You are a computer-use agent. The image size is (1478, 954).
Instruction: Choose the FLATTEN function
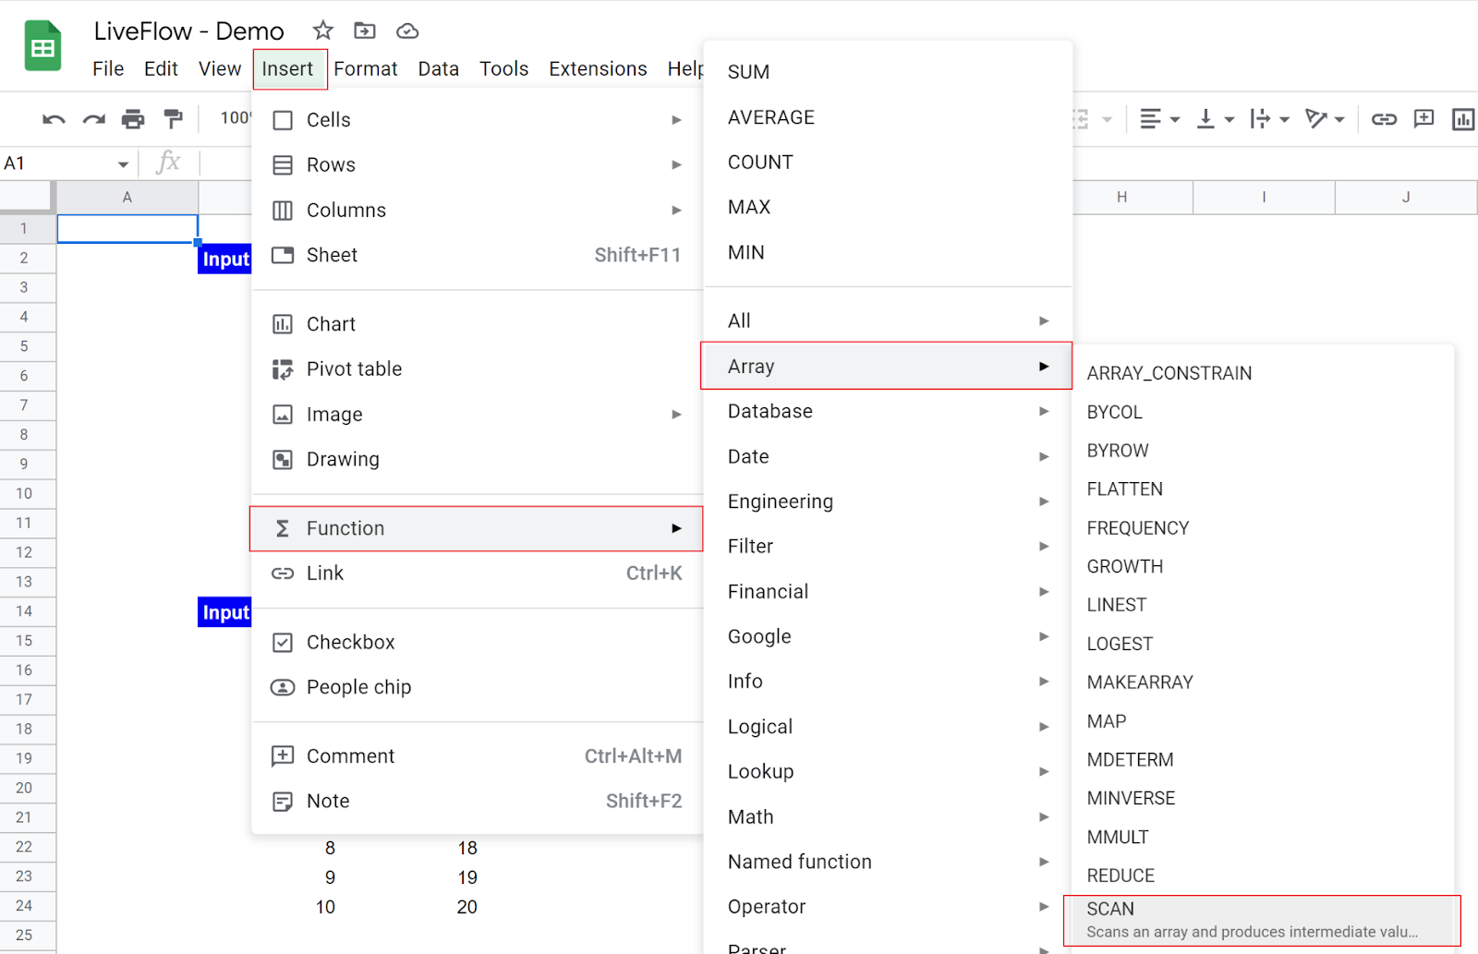[1263, 489]
